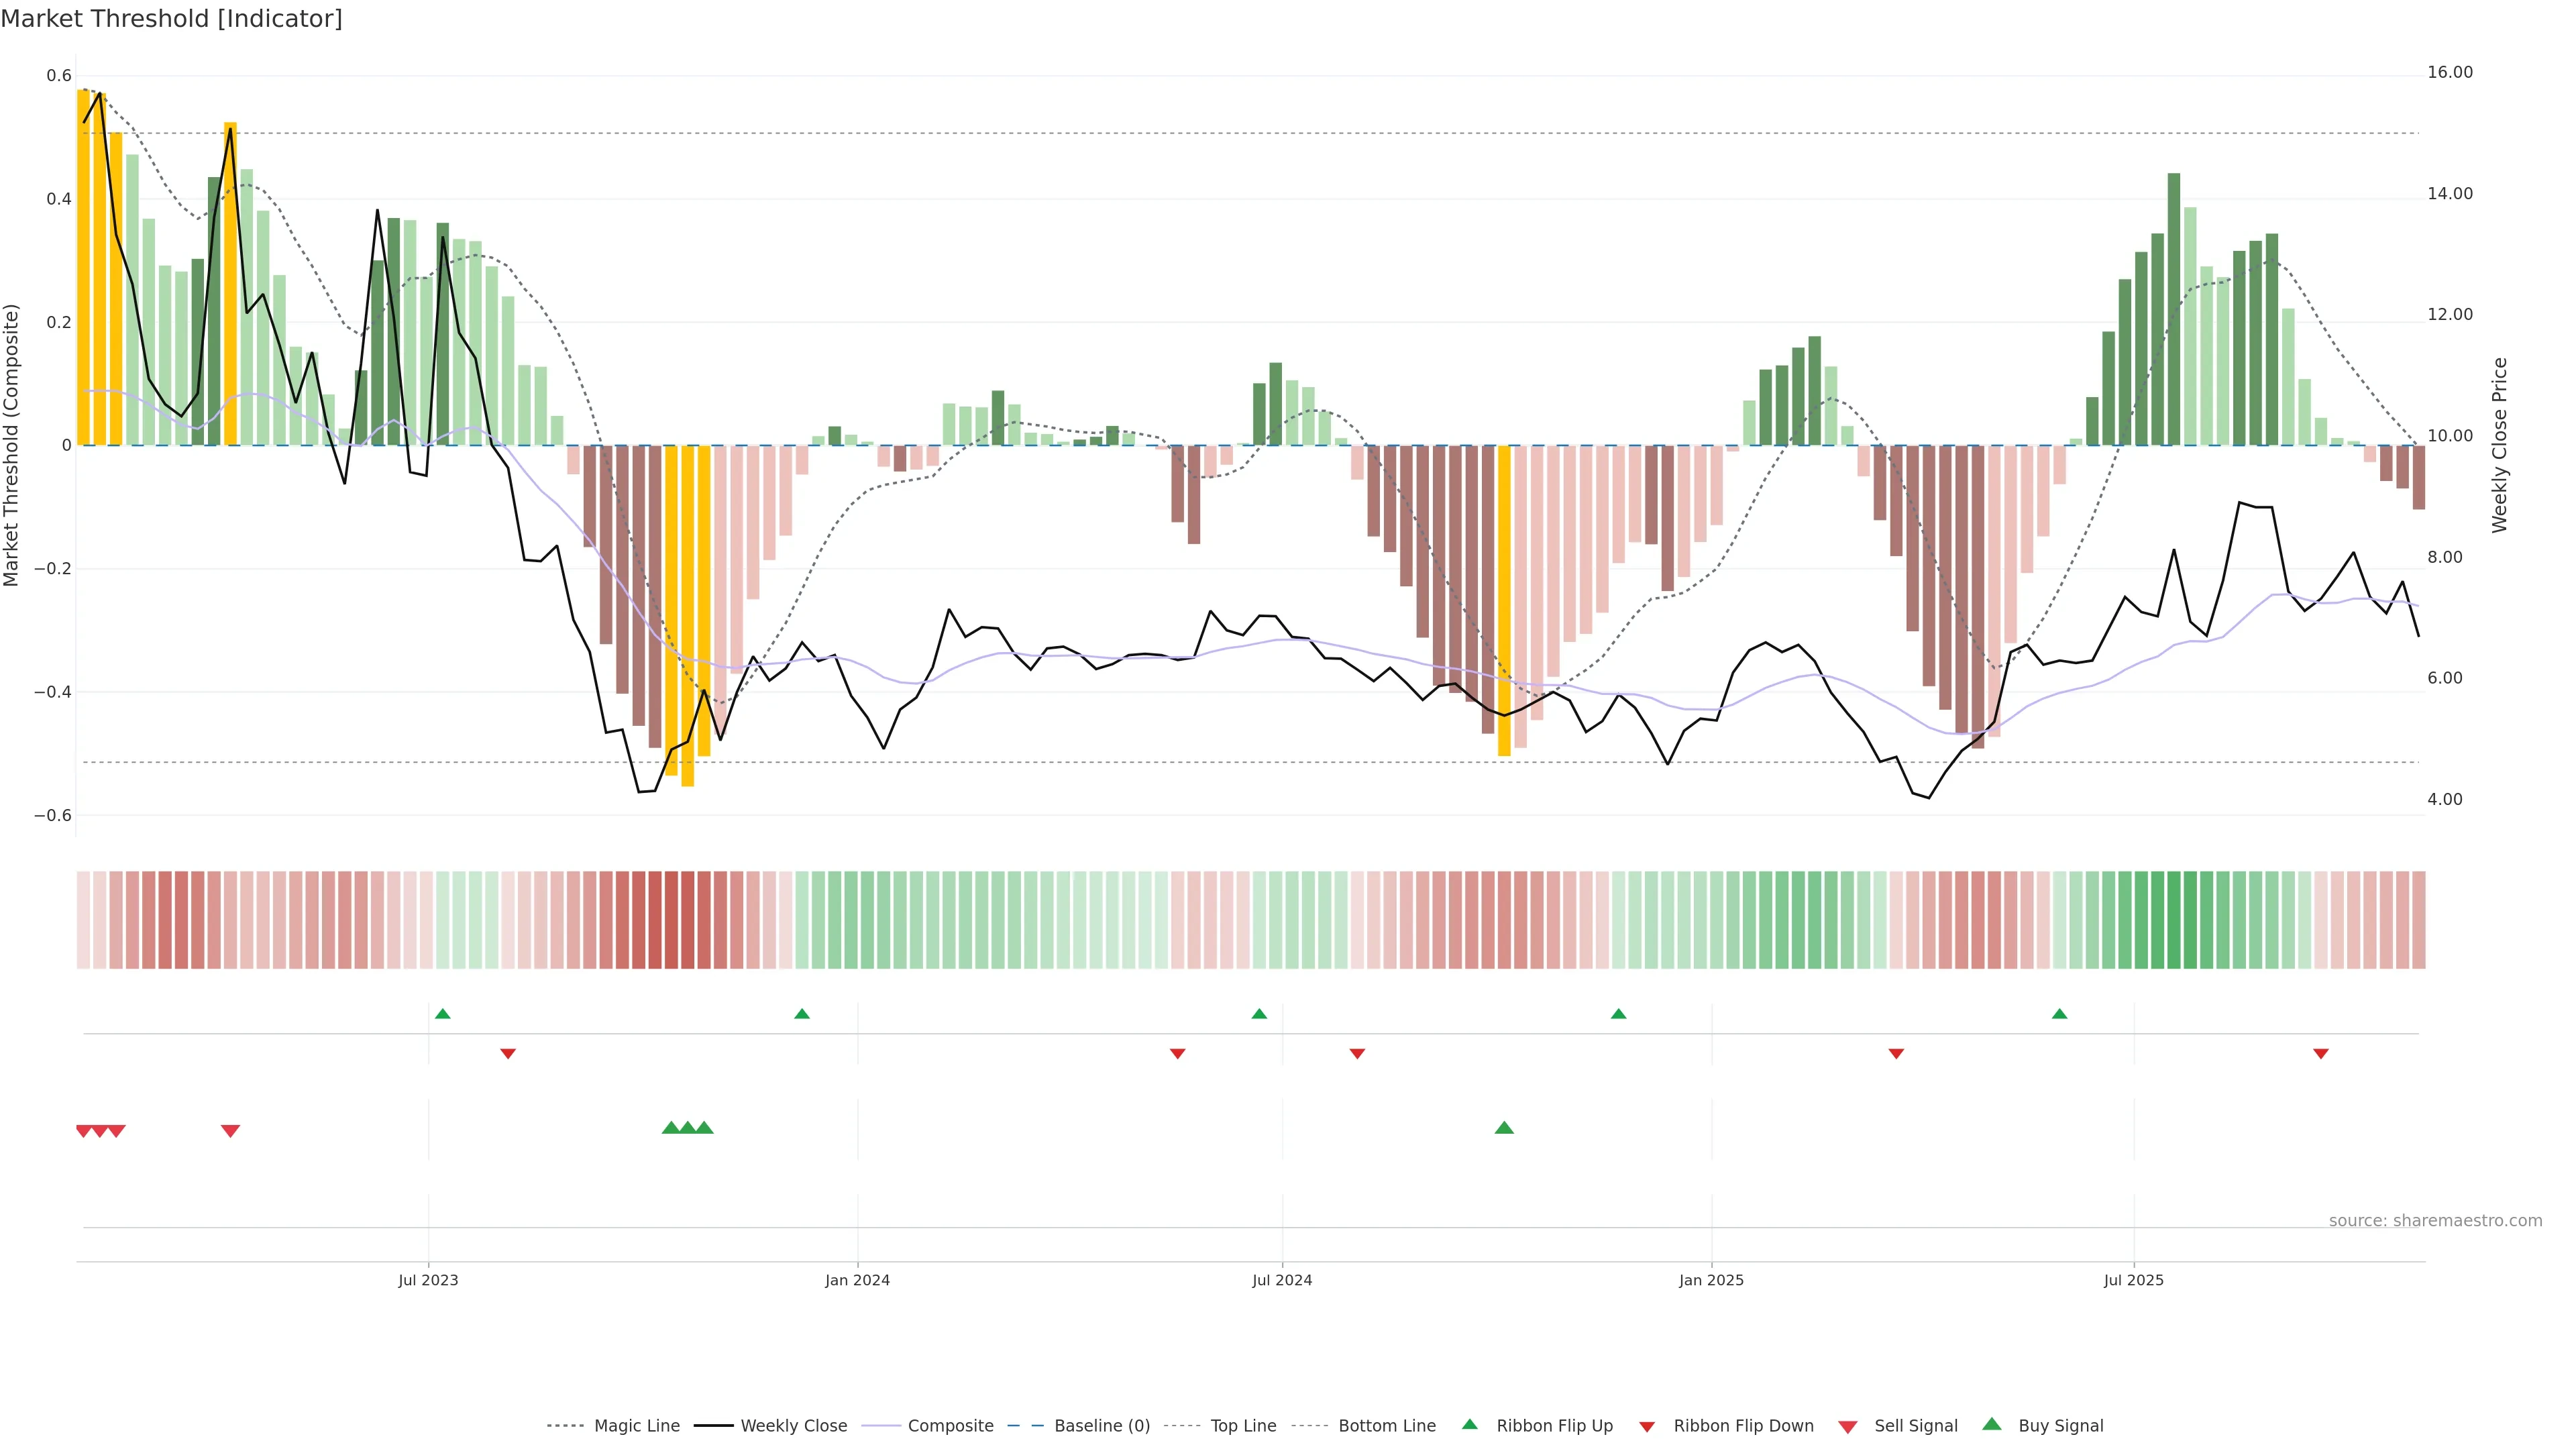Click the lone buy signal triangle in late 2024
Image resolution: width=2576 pixels, height=1449 pixels.
point(1504,1128)
